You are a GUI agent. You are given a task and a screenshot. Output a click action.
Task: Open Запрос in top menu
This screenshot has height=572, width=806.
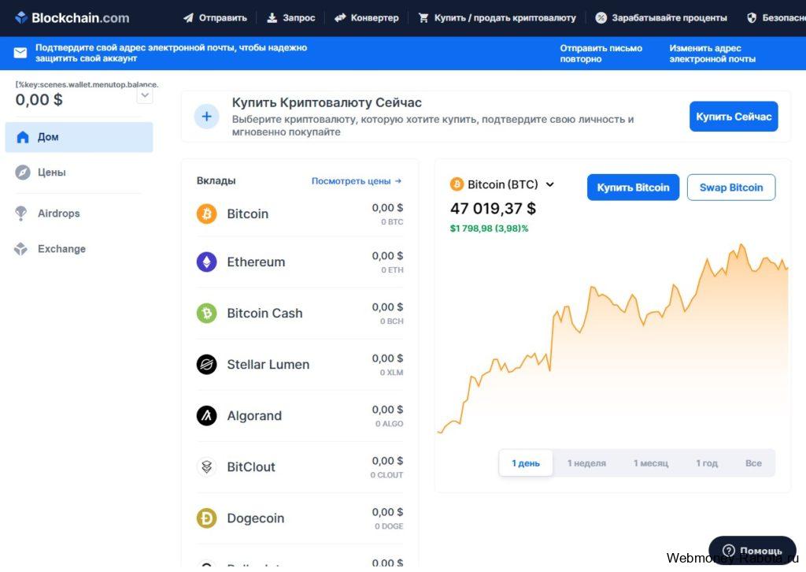tap(291, 18)
